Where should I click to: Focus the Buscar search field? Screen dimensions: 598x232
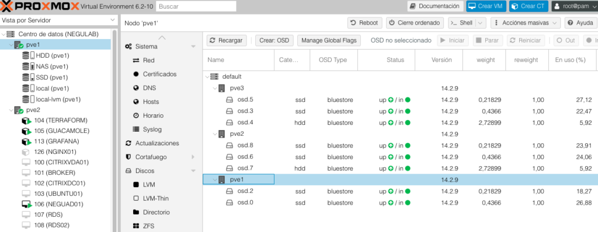pos(196,6)
